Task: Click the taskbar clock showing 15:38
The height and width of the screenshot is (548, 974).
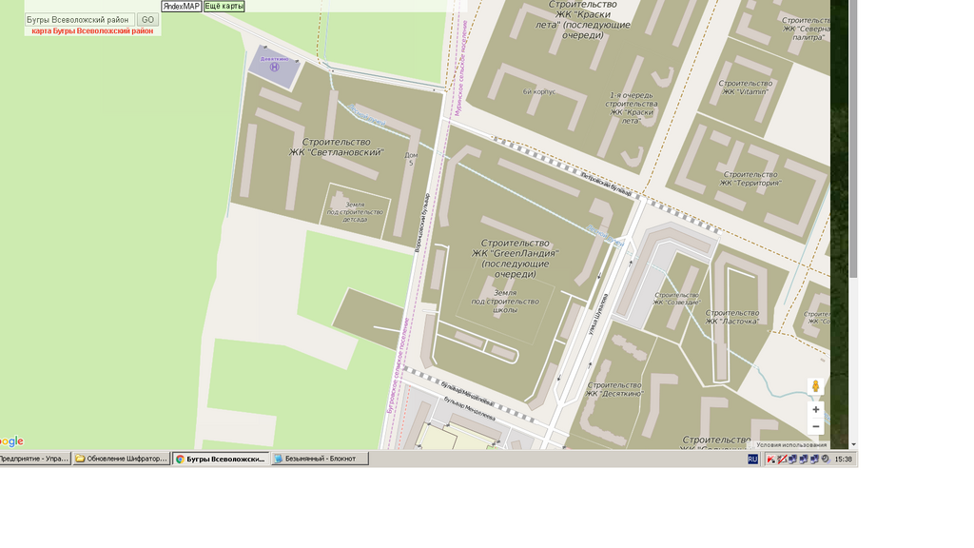Action: [x=843, y=460]
